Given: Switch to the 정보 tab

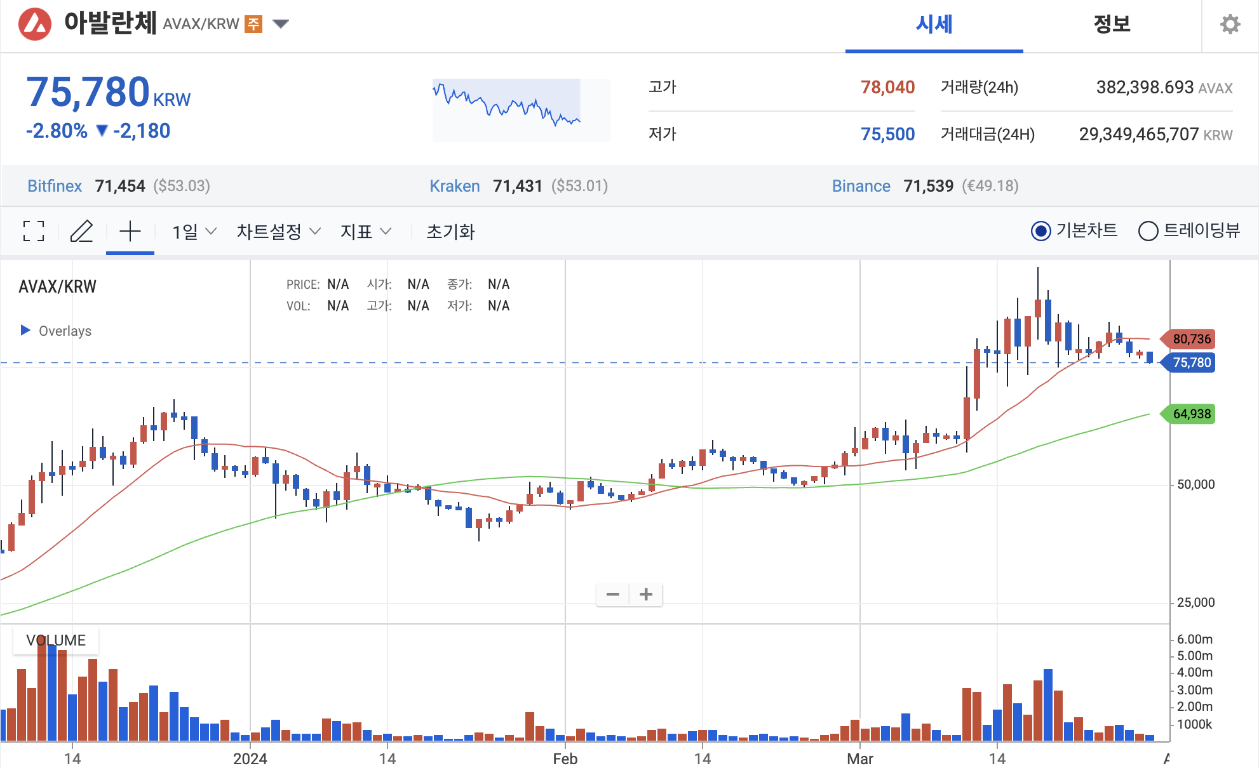Looking at the screenshot, I should click(x=1112, y=25).
